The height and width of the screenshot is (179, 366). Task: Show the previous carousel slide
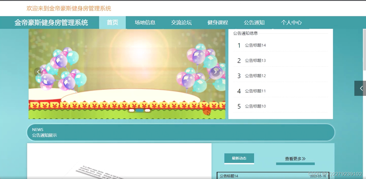[x=38, y=72]
